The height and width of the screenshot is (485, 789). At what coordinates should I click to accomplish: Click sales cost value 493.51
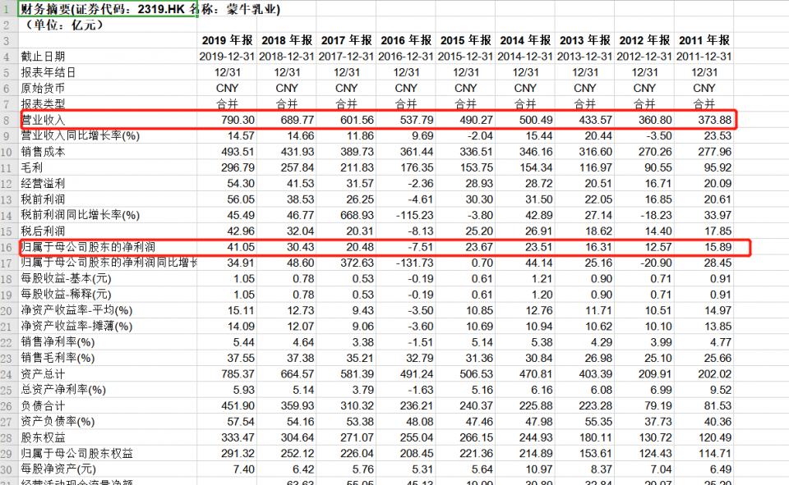[x=238, y=152]
